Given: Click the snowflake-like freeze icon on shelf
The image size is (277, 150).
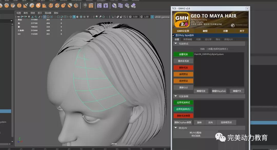Looking at the screenshot, I should click(x=85, y=5).
